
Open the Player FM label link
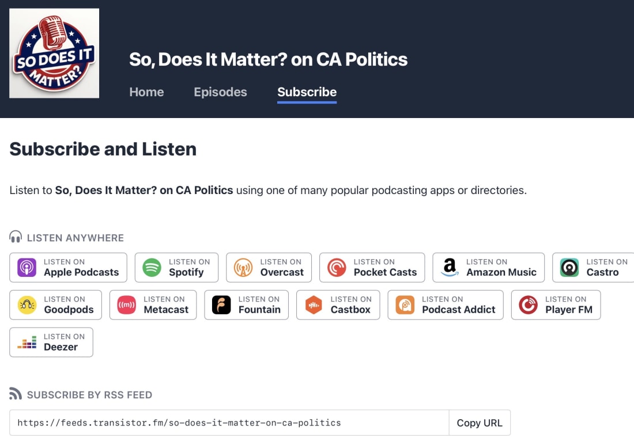[569, 309]
